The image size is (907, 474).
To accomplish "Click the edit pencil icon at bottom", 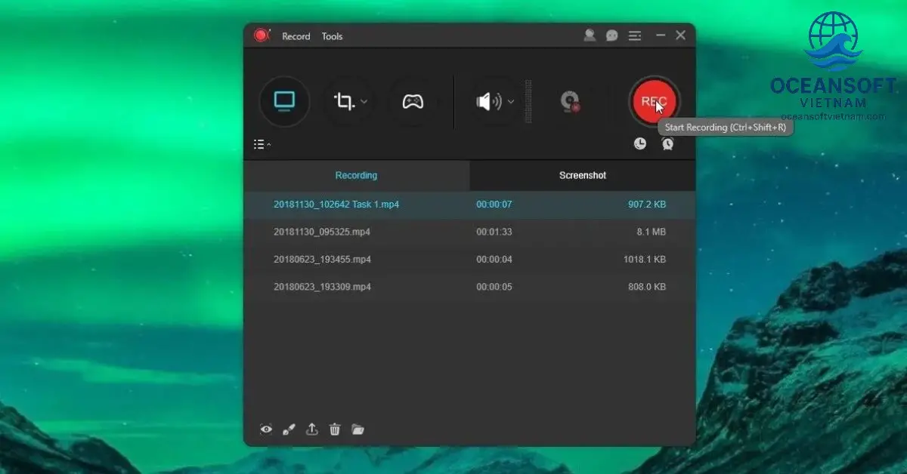I will pyautogui.click(x=288, y=429).
